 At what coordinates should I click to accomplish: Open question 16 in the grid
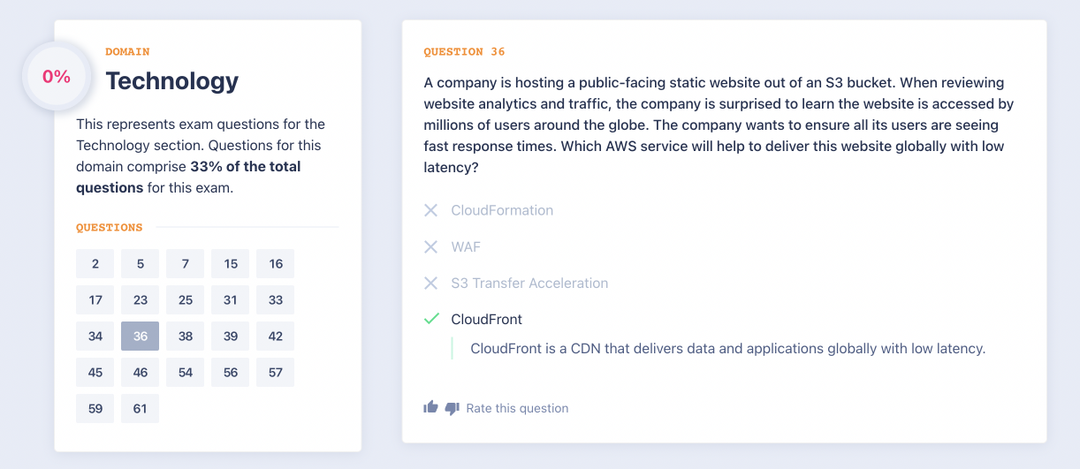pos(276,263)
